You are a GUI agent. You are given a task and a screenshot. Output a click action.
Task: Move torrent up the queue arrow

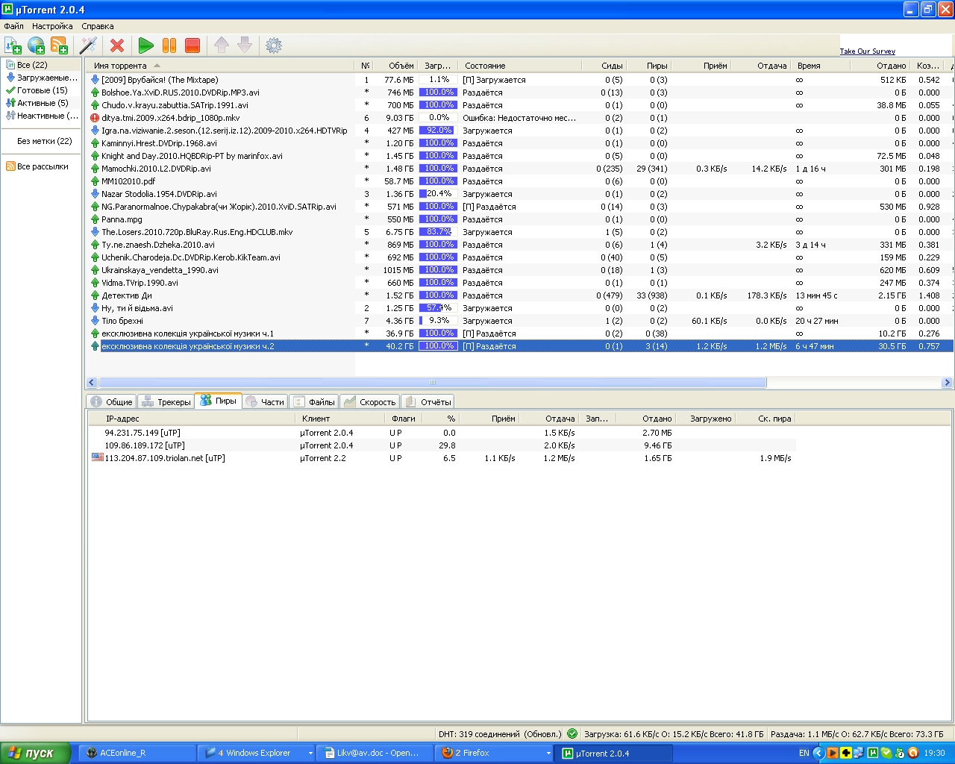click(x=222, y=46)
